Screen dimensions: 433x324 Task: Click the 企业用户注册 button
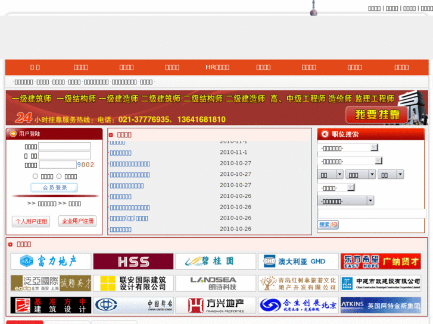77,221
